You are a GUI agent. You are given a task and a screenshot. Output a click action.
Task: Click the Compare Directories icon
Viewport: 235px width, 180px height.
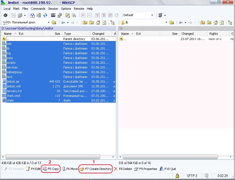click(x=32, y=15)
